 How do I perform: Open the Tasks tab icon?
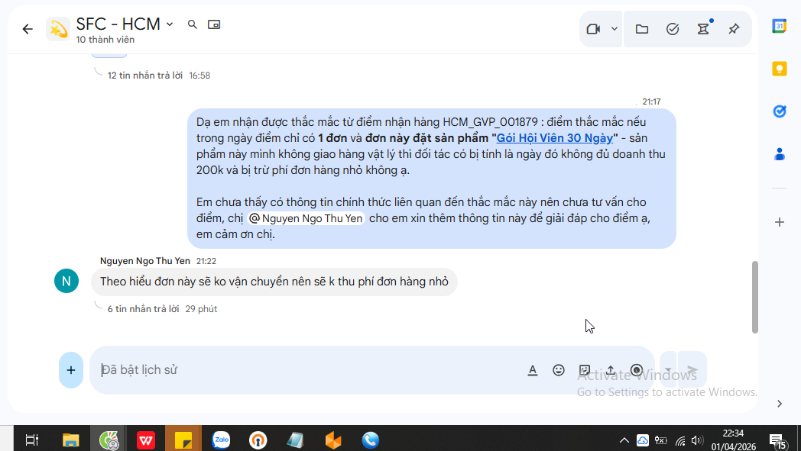(x=673, y=29)
